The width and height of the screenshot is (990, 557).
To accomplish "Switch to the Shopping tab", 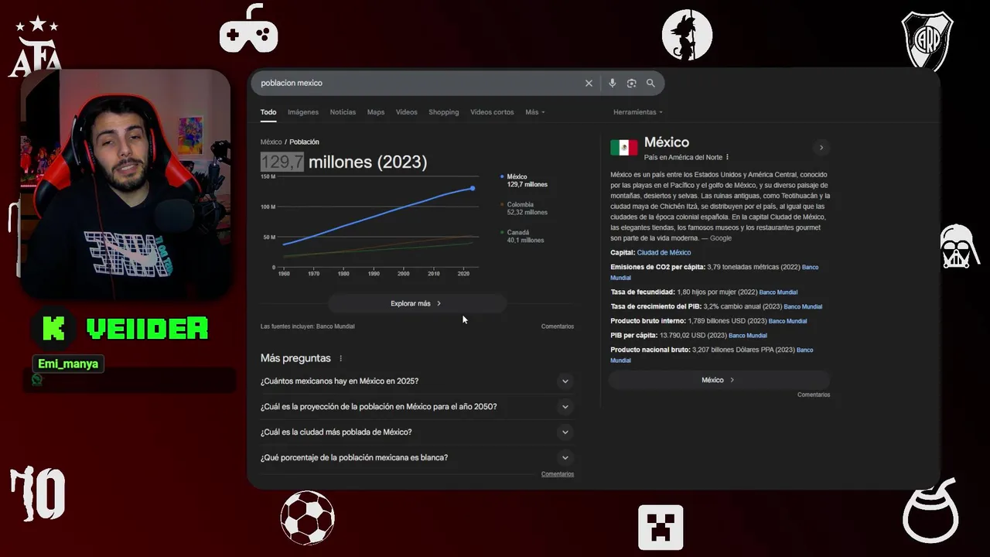I will pyautogui.click(x=444, y=112).
